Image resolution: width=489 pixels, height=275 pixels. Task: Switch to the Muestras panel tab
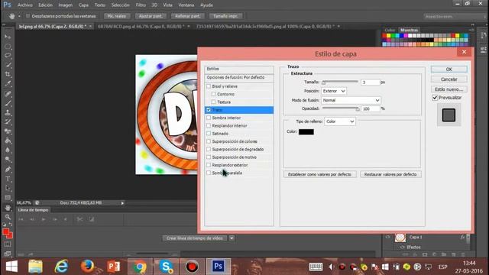point(410,30)
